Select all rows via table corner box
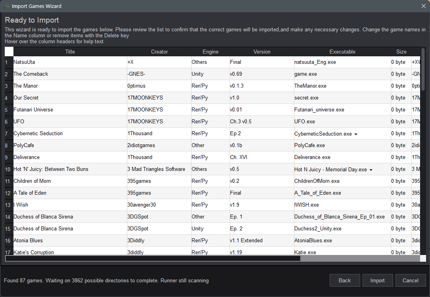This screenshot has height=297, width=430. 9,52
